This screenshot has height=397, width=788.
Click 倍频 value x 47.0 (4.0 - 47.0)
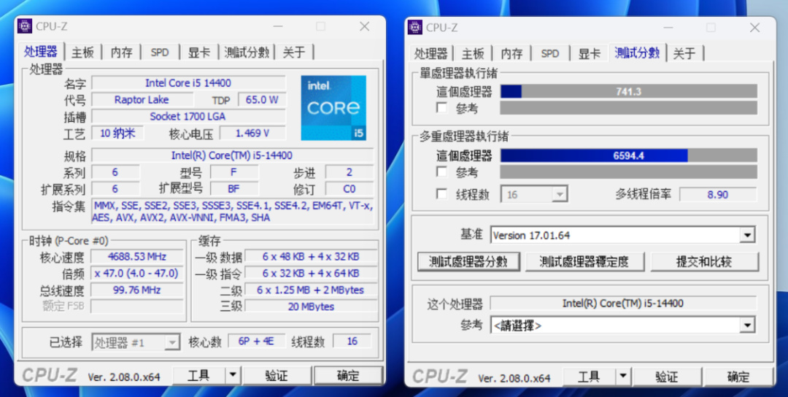point(136,274)
